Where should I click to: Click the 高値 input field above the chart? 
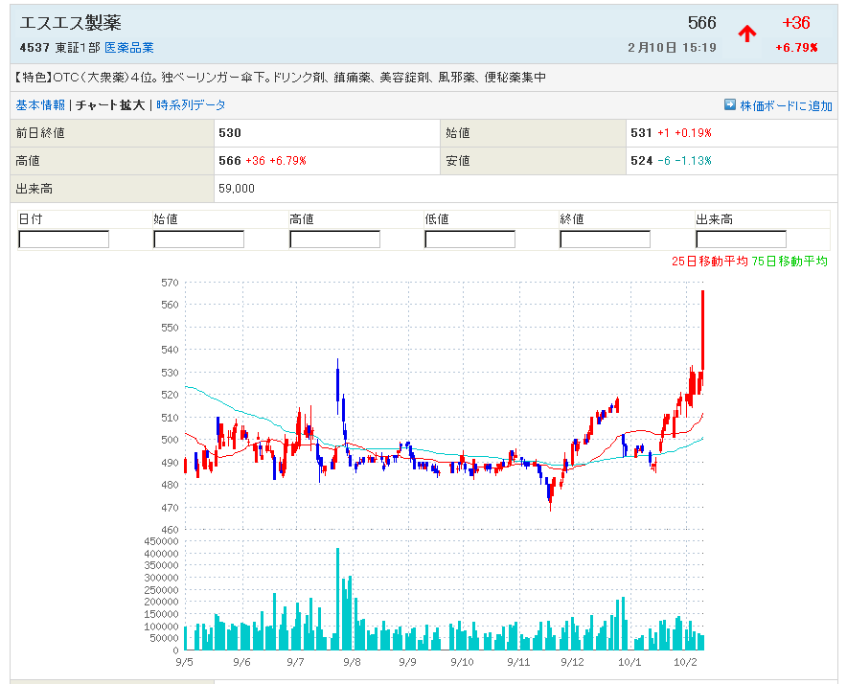(335, 239)
